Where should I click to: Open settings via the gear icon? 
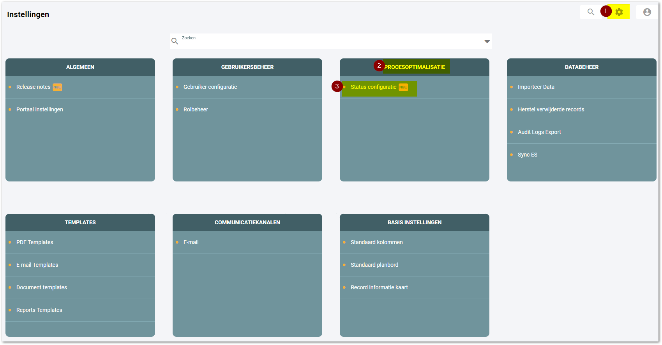pyautogui.click(x=619, y=12)
